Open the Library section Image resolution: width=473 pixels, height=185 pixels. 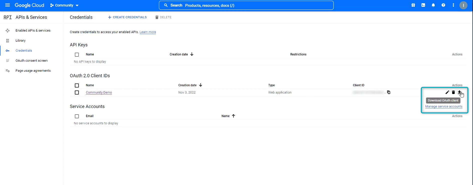21,40
